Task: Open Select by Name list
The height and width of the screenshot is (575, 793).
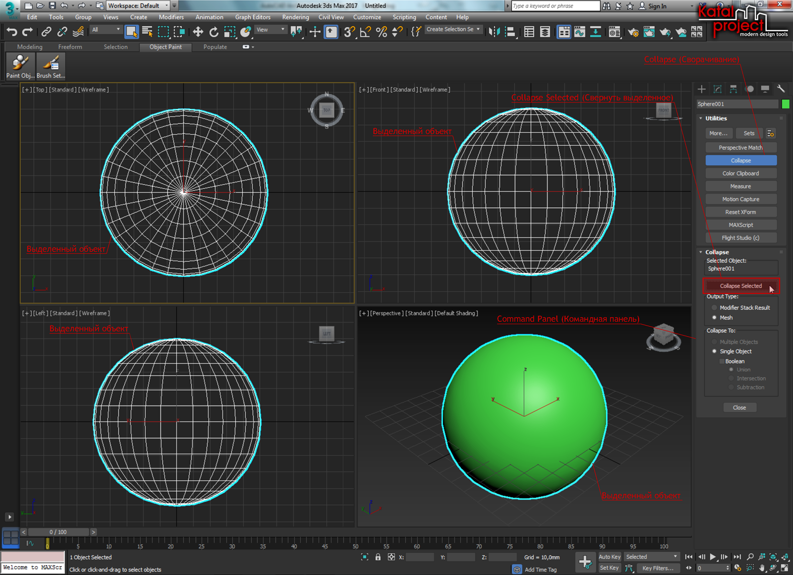Action: [x=147, y=32]
